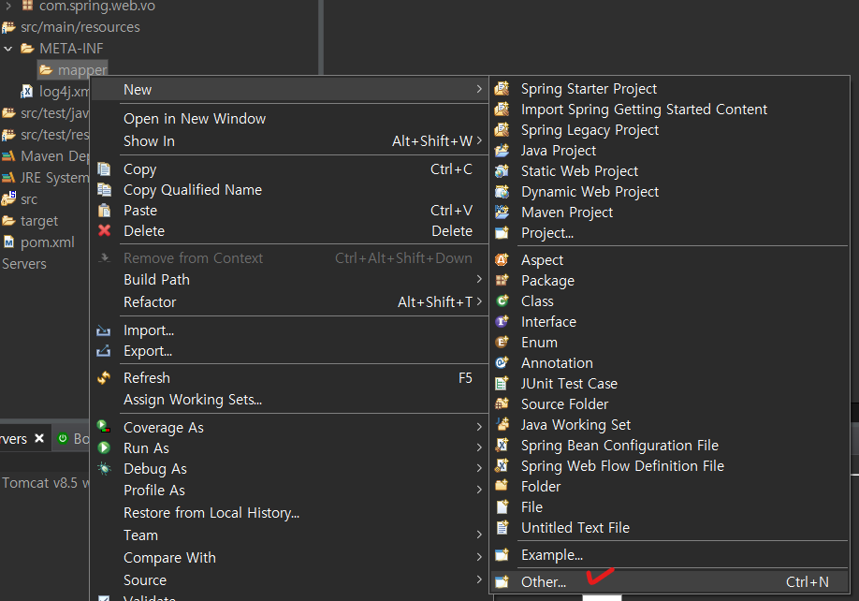Expand the Show In submenu arrow
The height and width of the screenshot is (601, 859).
click(479, 140)
